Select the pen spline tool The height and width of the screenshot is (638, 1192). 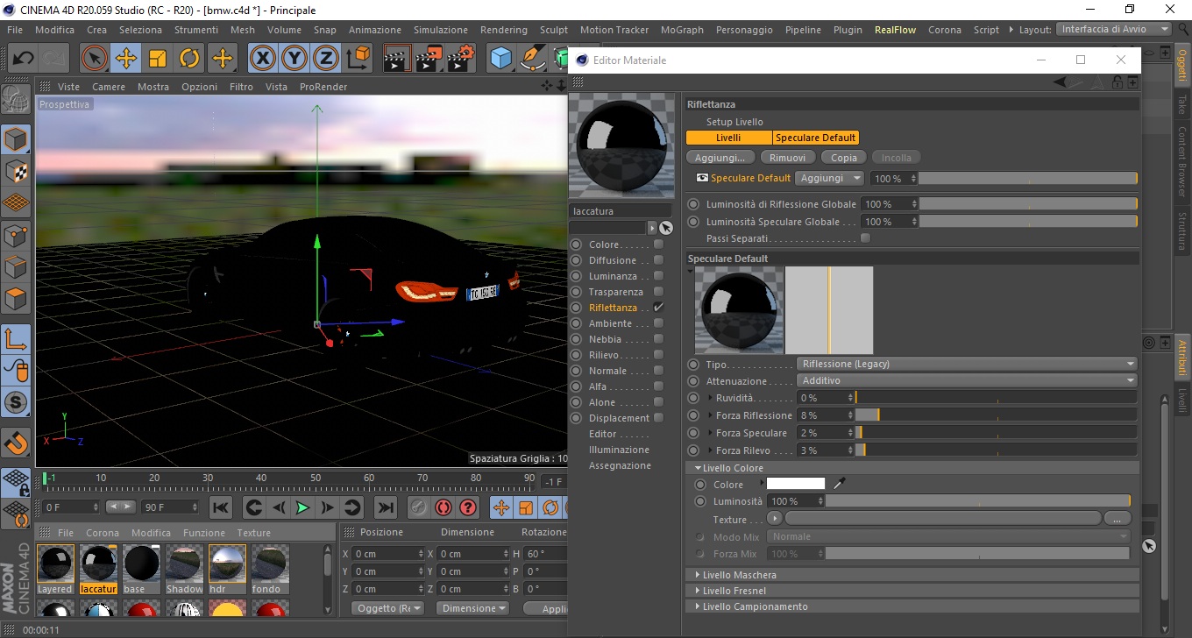click(x=532, y=59)
